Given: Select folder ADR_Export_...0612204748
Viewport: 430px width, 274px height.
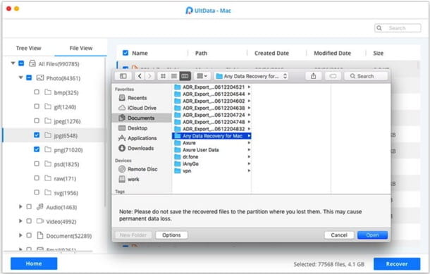Looking at the screenshot, I should tap(211, 122).
